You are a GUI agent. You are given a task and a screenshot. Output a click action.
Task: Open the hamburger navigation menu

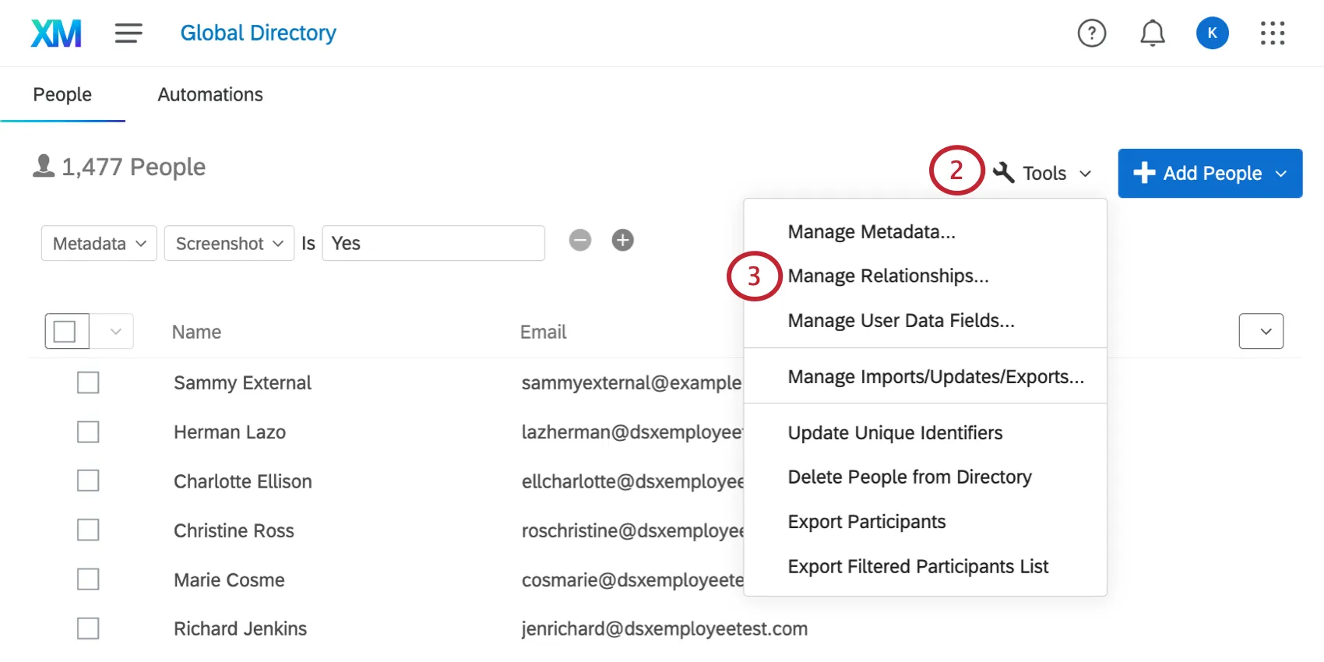point(129,33)
